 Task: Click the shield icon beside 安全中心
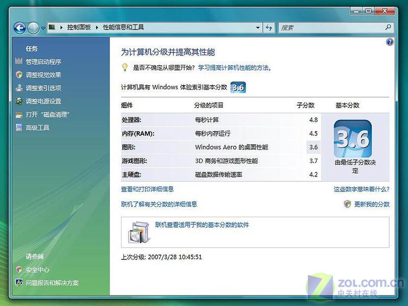[x=19, y=269]
